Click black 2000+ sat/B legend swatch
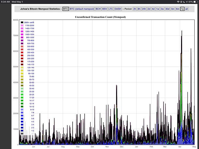This screenshot has height=149, width=199. [x=22, y=23]
